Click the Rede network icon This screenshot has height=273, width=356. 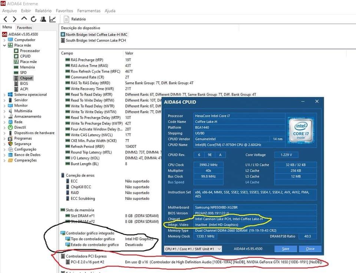click(x=10, y=122)
